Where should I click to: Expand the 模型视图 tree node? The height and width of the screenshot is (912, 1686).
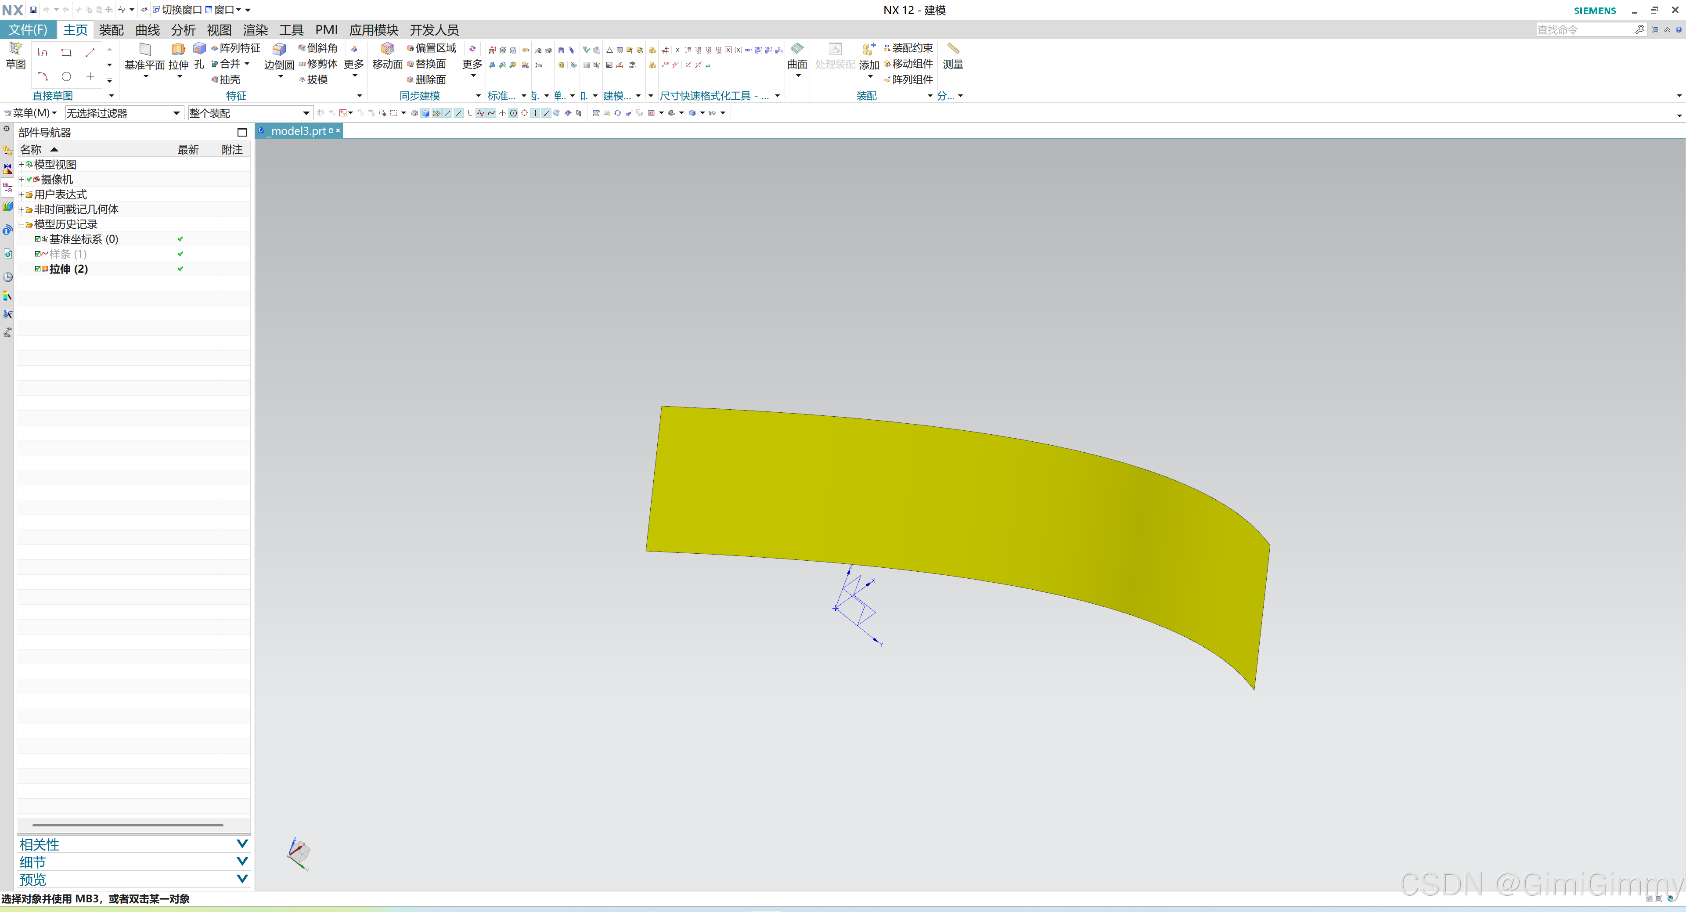[22, 164]
